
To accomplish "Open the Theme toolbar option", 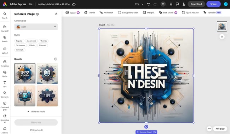I will coord(90,13).
